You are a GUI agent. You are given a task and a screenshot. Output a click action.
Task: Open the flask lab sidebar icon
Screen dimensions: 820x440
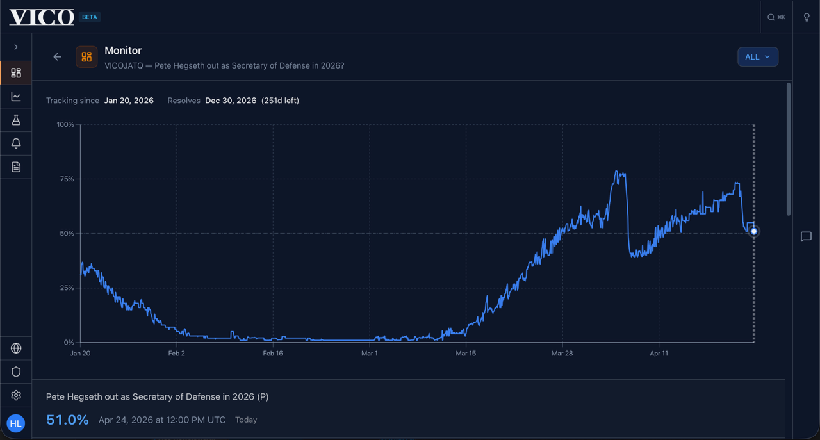[x=16, y=120]
